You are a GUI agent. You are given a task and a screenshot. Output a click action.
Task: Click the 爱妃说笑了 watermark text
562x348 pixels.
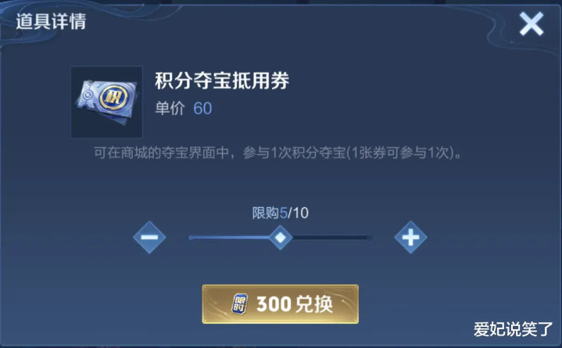[x=514, y=329]
